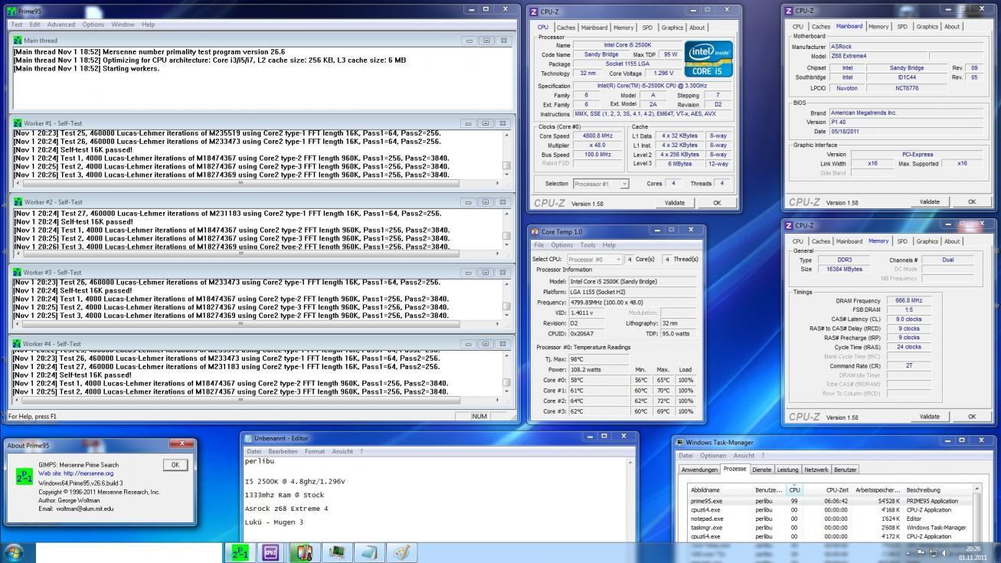Click the Worker #2 Self-Test window icon
The height and width of the screenshot is (563, 1001).
(18, 202)
